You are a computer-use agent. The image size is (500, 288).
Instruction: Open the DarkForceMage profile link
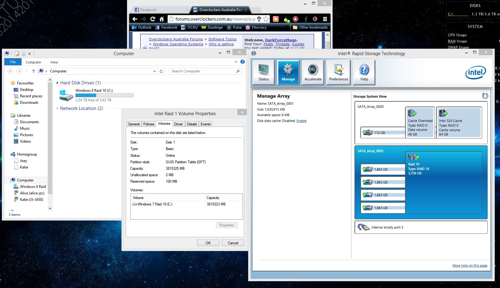tap(281, 40)
